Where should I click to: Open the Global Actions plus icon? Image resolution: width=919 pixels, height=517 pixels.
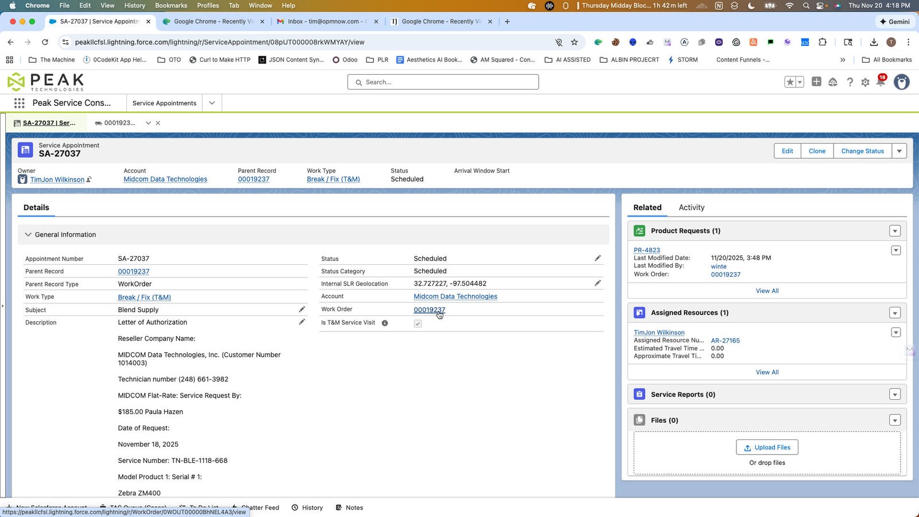[816, 82]
